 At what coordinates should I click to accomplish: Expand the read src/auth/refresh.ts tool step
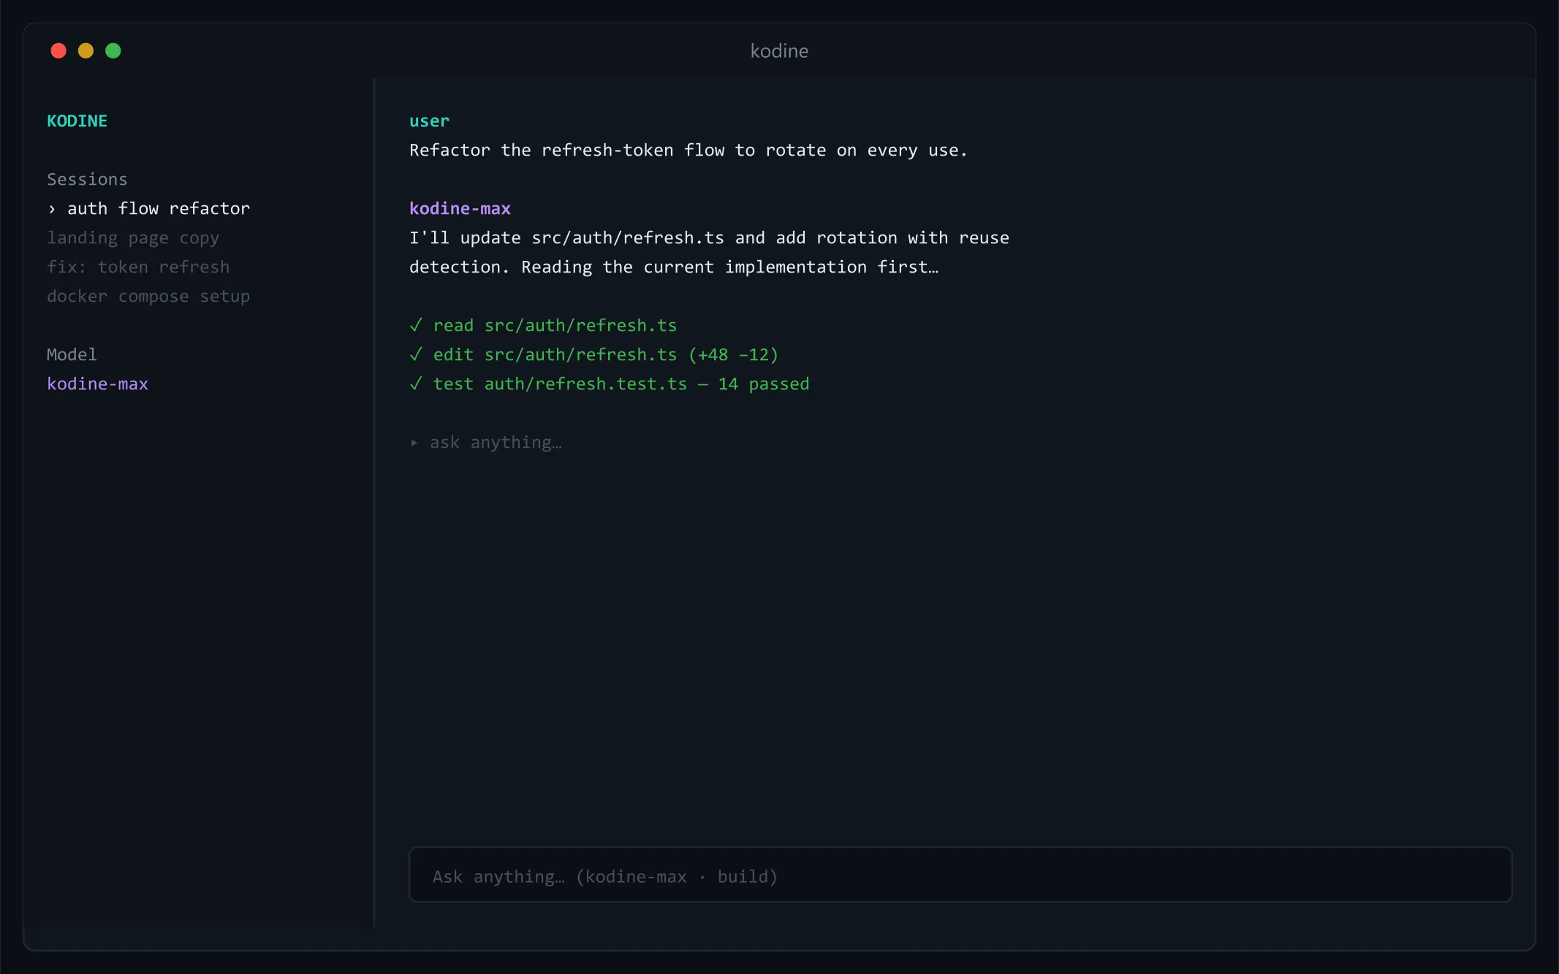543,325
